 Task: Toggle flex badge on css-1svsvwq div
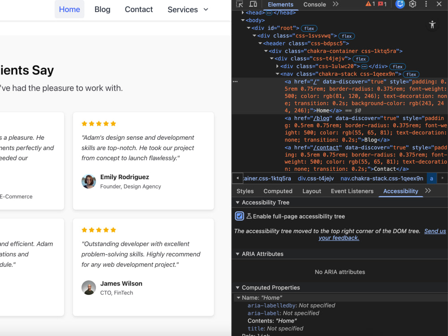click(x=347, y=36)
